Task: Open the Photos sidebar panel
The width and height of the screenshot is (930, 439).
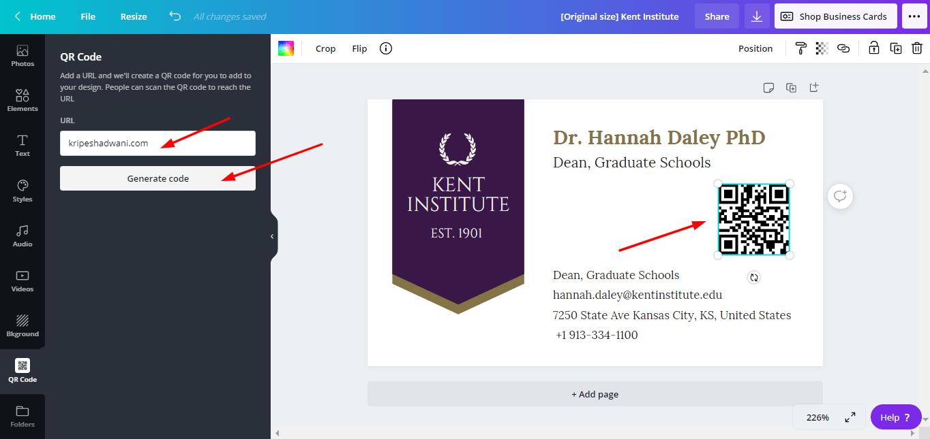Action: pyautogui.click(x=22, y=56)
